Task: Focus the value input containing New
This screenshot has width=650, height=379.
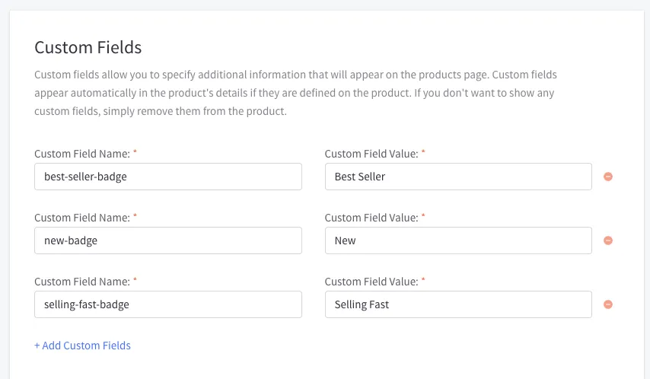Action: [x=457, y=240]
